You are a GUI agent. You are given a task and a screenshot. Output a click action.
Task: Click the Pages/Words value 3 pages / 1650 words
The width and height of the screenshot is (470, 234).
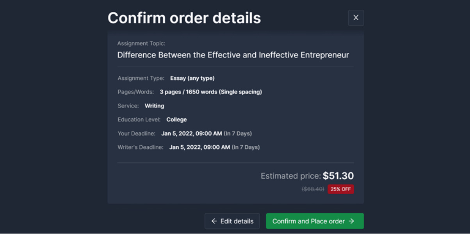[x=211, y=92]
